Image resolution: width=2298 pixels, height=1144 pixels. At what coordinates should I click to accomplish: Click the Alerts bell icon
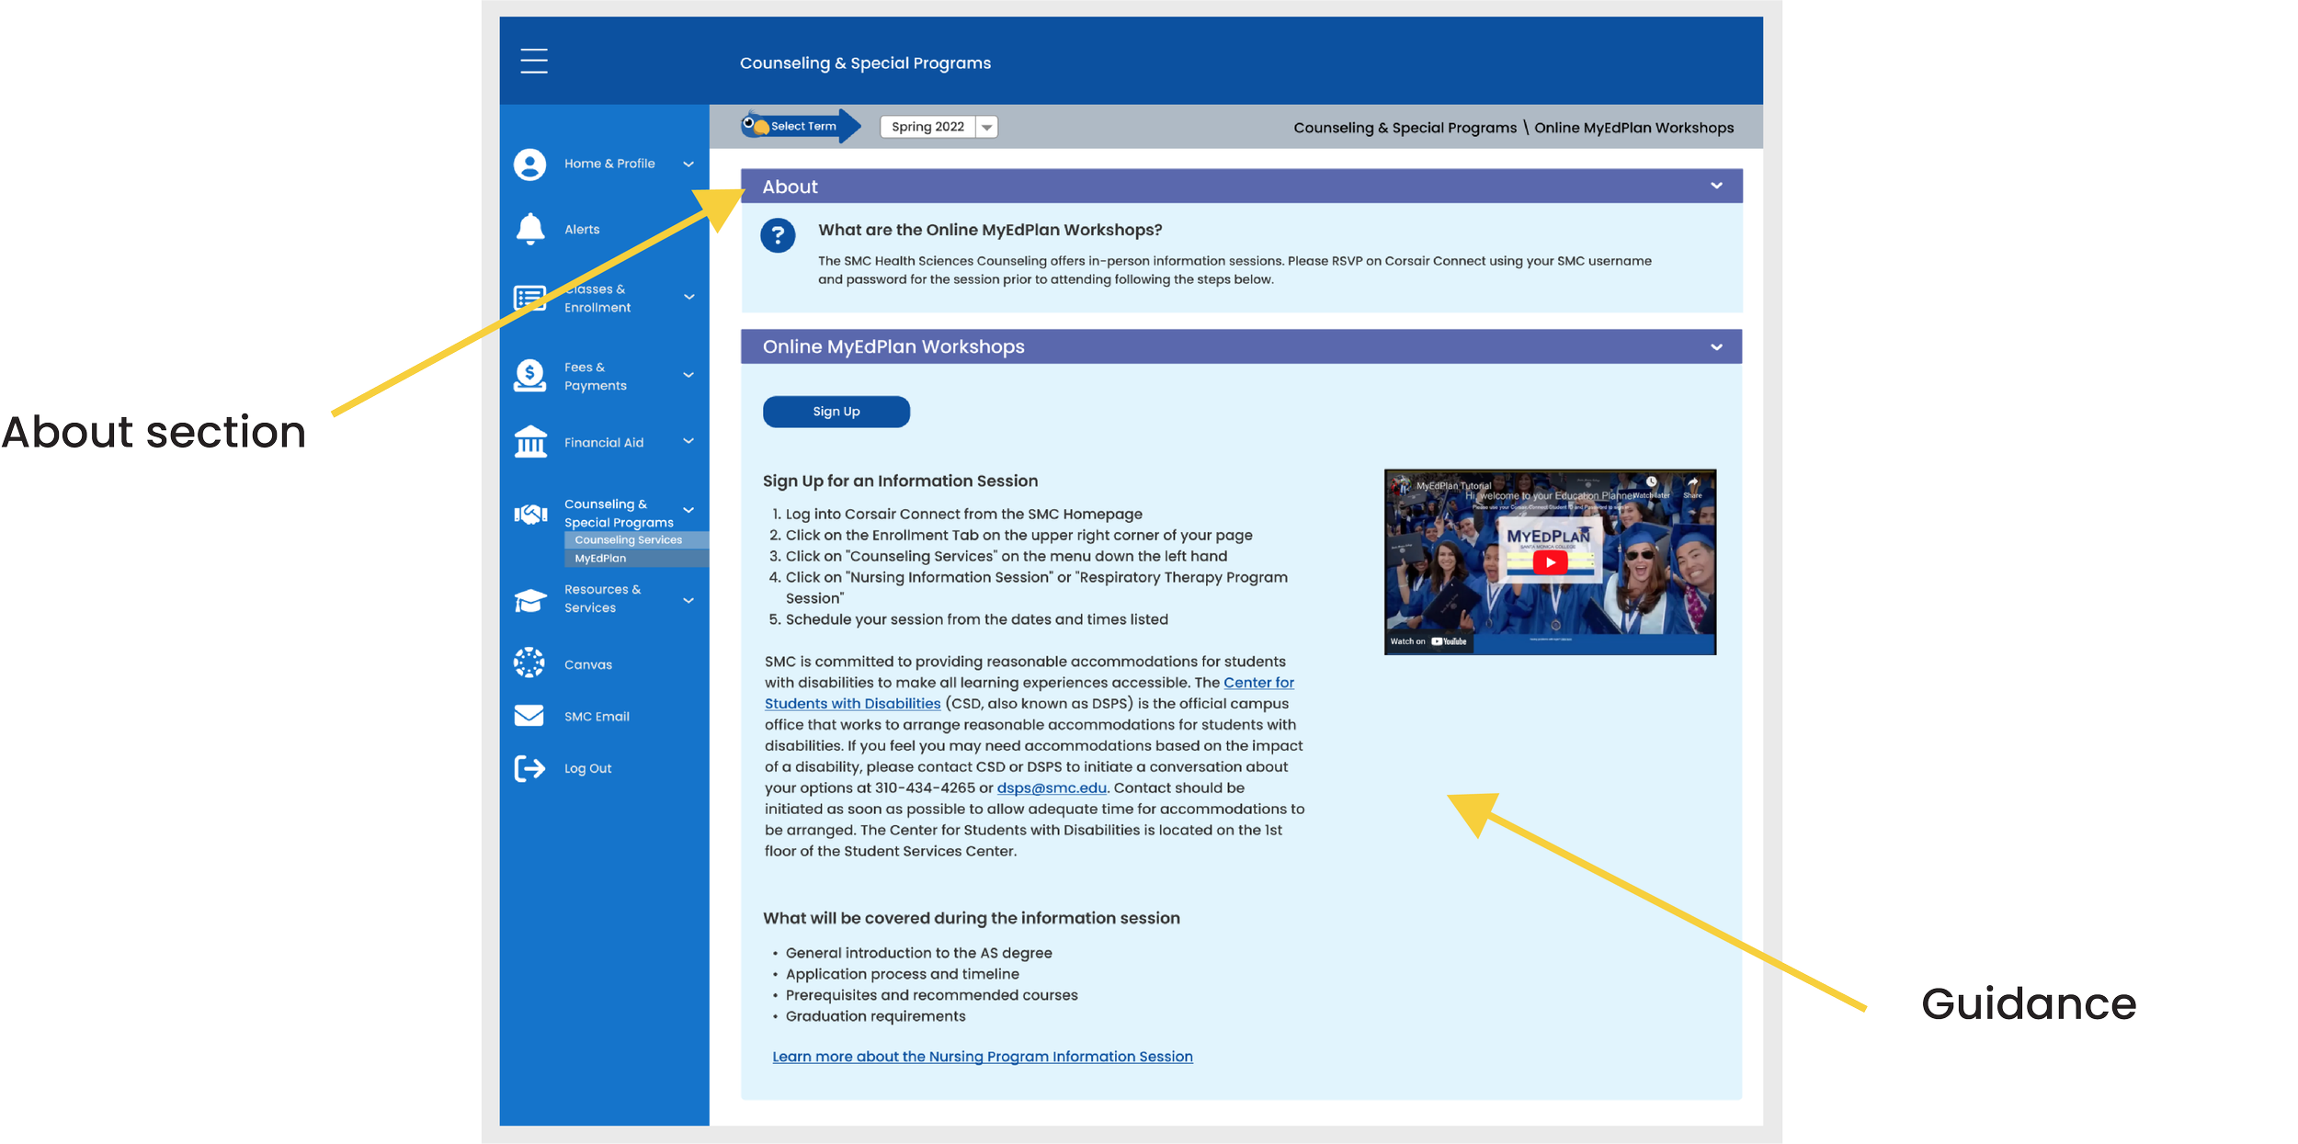tap(529, 229)
